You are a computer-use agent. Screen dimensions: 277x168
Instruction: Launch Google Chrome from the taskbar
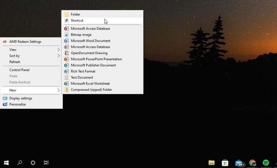253,163
